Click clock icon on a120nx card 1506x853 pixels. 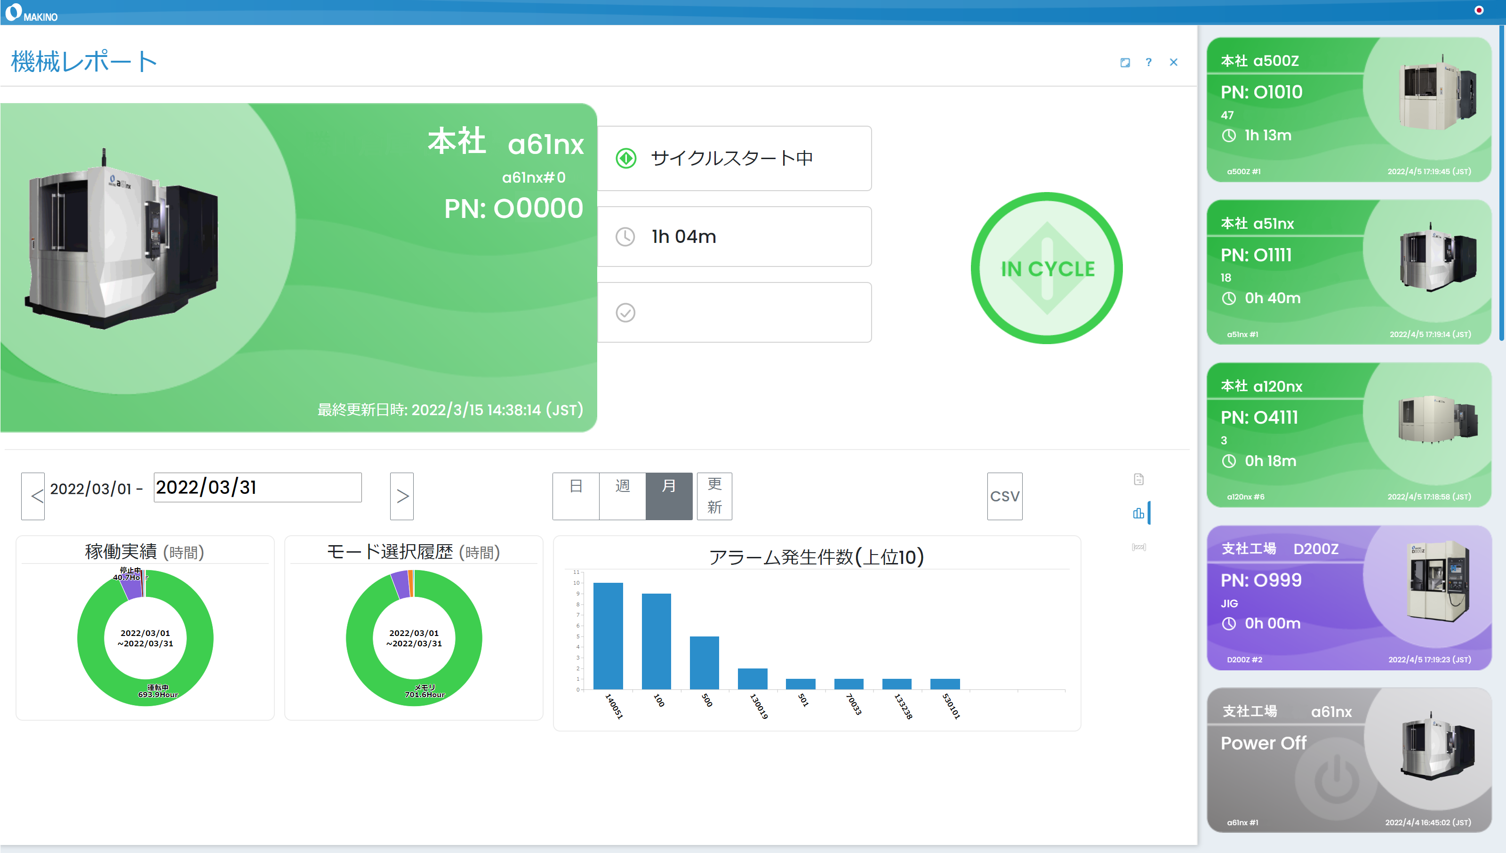point(1229,462)
